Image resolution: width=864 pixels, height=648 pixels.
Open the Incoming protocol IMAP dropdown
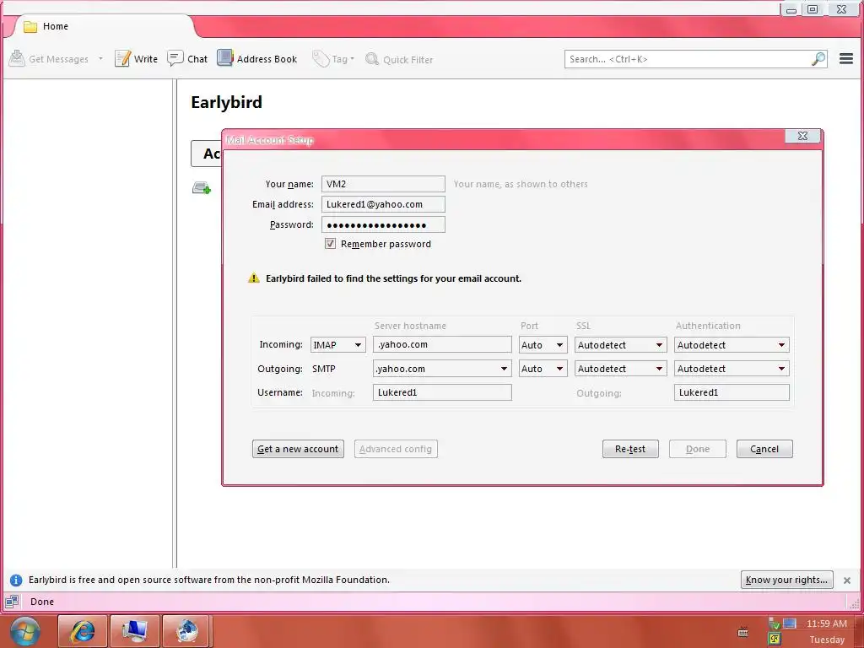tap(337, 345)
